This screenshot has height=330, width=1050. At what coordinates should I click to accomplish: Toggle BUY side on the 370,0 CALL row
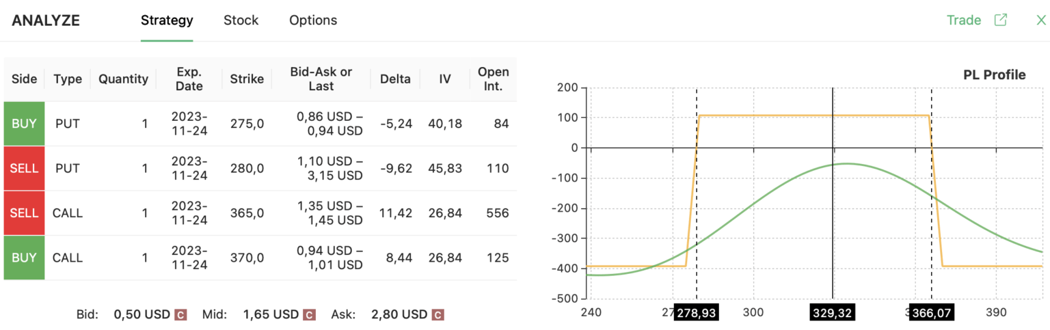pyautogui.click(x=25, y=258)
